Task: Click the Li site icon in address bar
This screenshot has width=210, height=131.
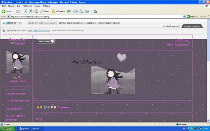Action: point(9,16)
